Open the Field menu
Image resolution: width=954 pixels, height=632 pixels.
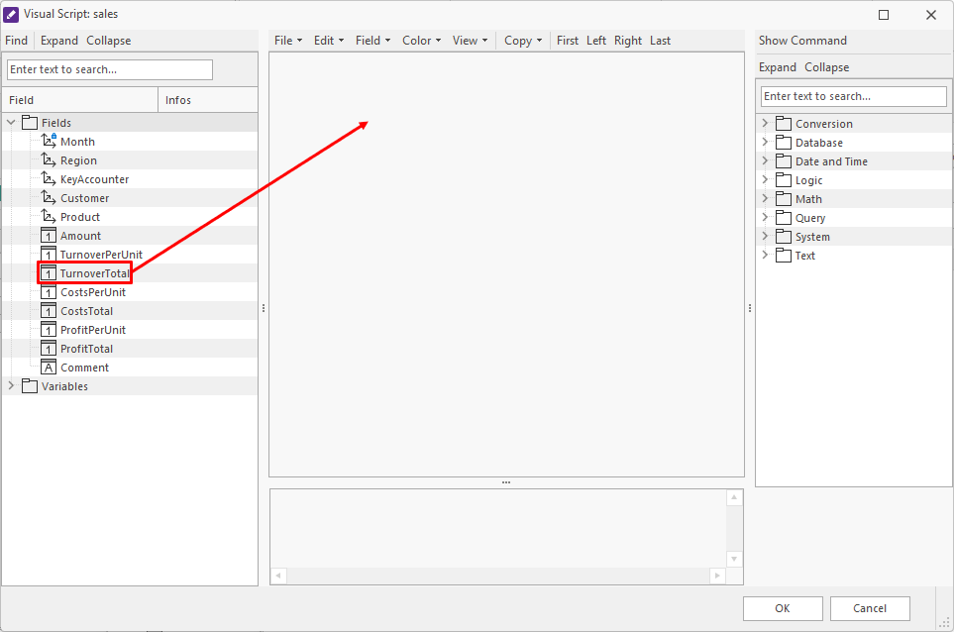pos(372,41)
